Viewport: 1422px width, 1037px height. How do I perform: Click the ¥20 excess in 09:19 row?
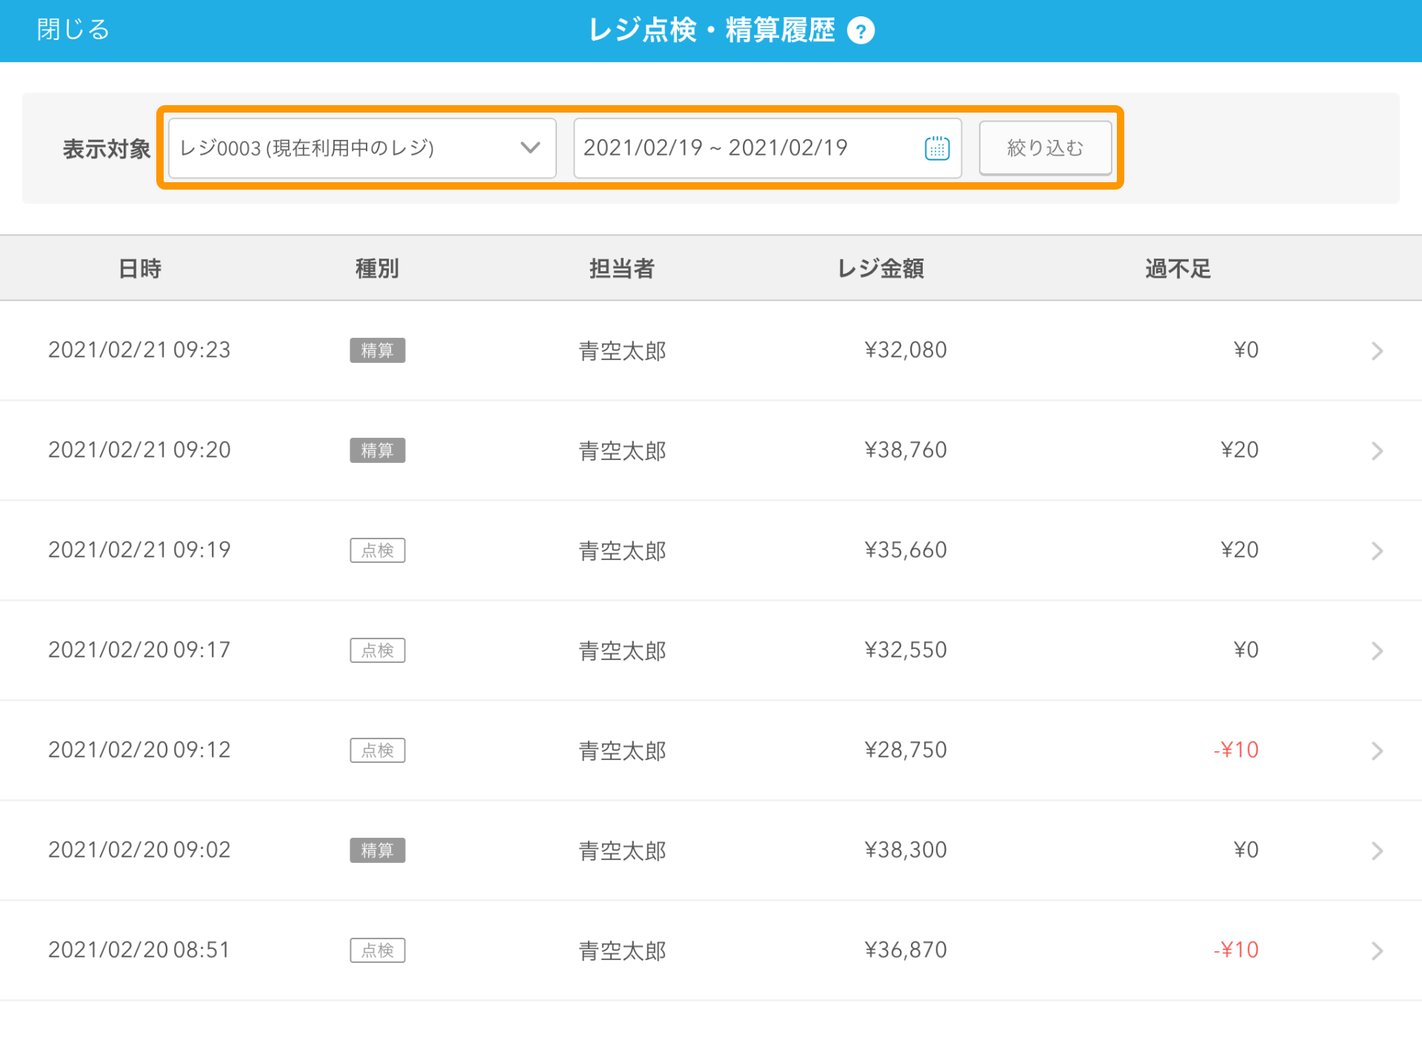pyautogui.click(x=1240, y=550)
